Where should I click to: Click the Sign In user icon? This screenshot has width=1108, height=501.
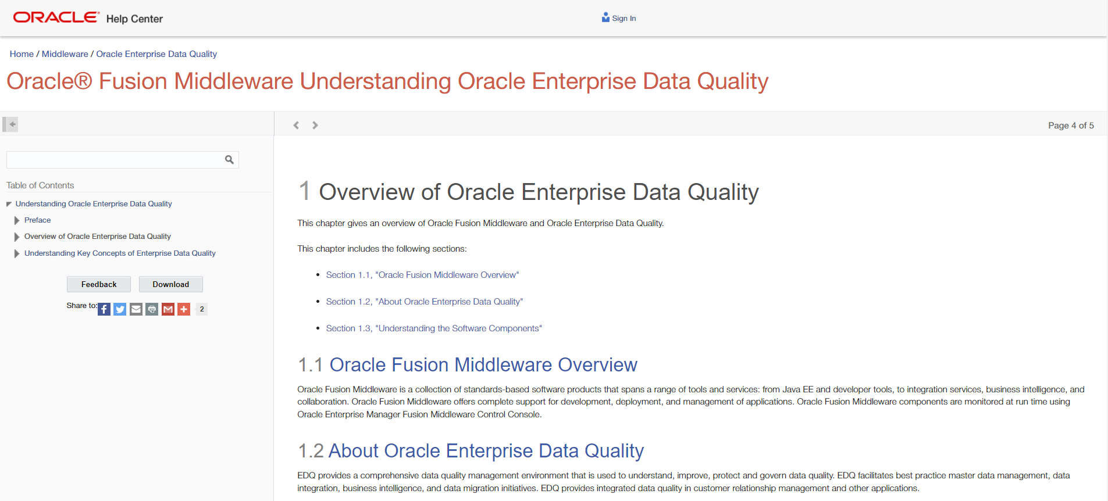[605, 16]
